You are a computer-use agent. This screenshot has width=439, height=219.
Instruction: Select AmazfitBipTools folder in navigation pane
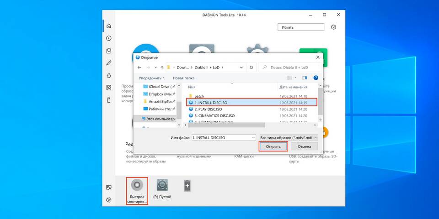159,101
